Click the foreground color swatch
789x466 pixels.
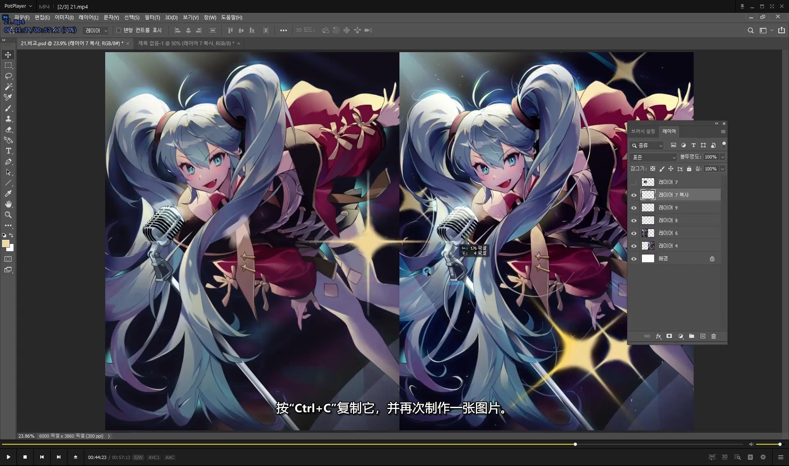(6, 243)
